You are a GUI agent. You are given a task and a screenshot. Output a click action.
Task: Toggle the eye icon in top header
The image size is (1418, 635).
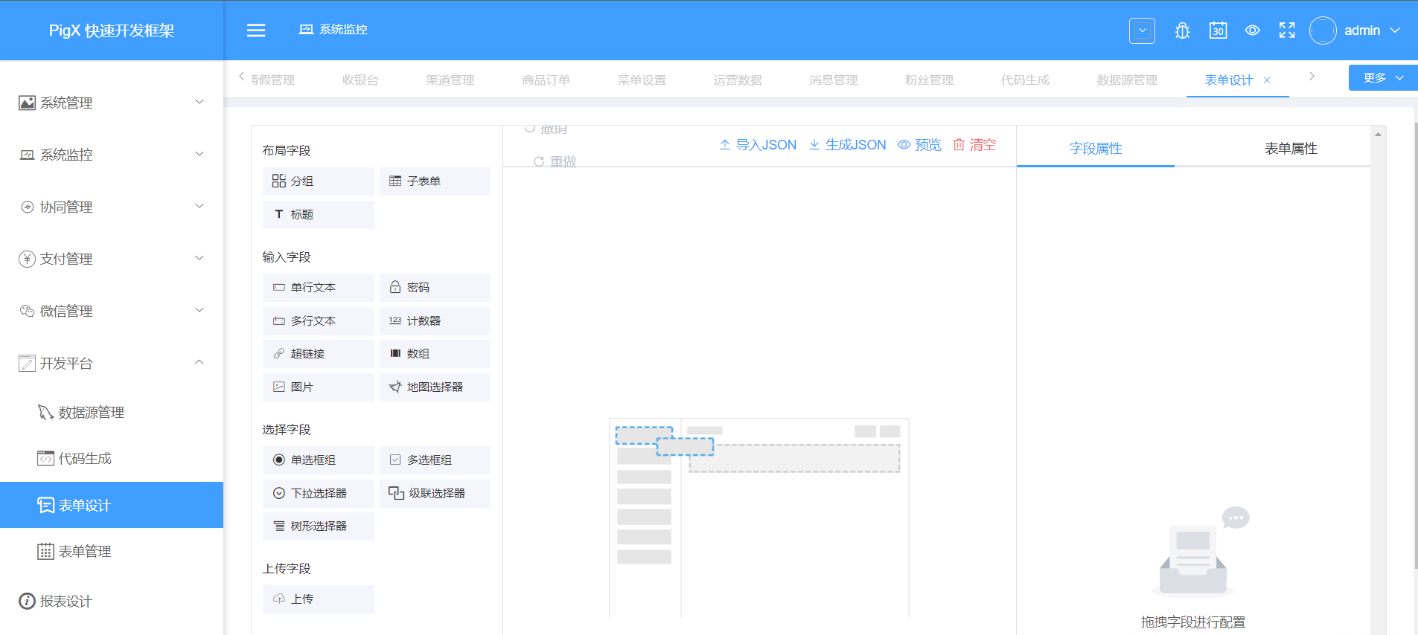click(1253, 30)
